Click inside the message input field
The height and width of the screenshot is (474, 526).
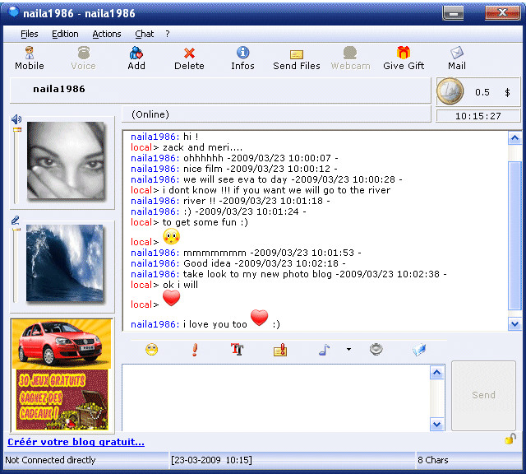276,397
